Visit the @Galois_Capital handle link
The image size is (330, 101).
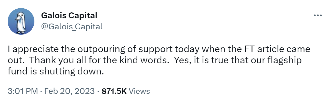72,26
